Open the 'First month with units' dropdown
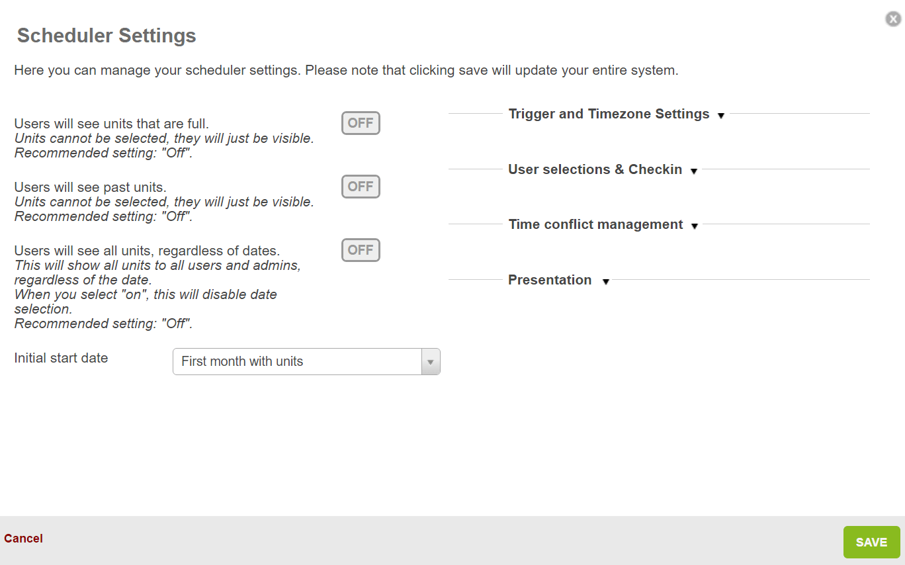This screenshot has width=905, height=565. coord(297,362)
